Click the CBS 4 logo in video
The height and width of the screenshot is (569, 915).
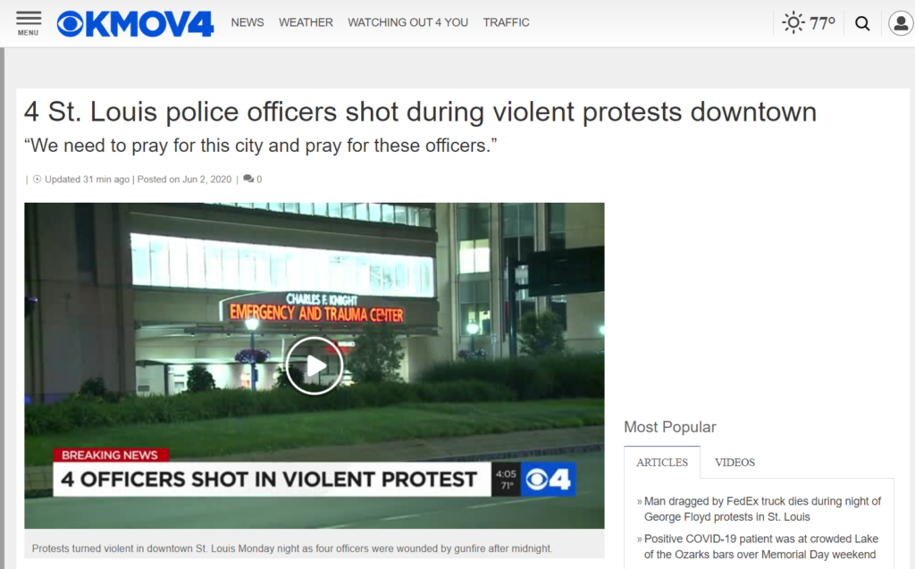point(548,480)
